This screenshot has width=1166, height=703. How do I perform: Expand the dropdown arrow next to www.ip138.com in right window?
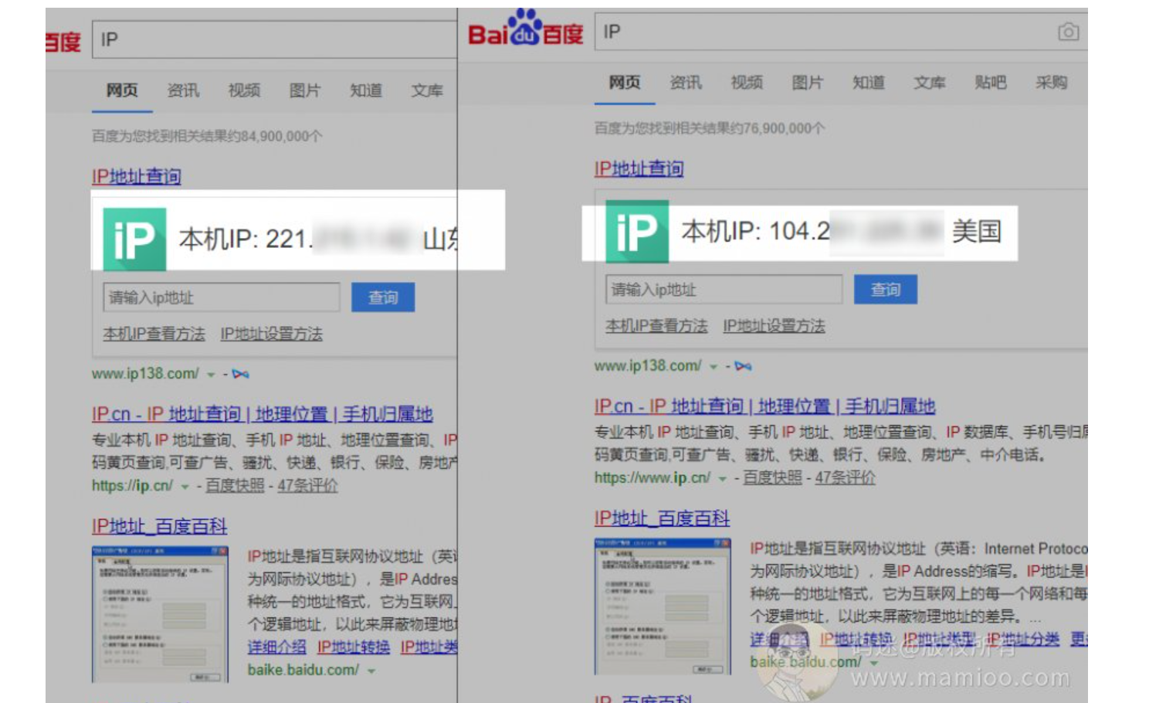pyautogui.click(x=713, y=367)
